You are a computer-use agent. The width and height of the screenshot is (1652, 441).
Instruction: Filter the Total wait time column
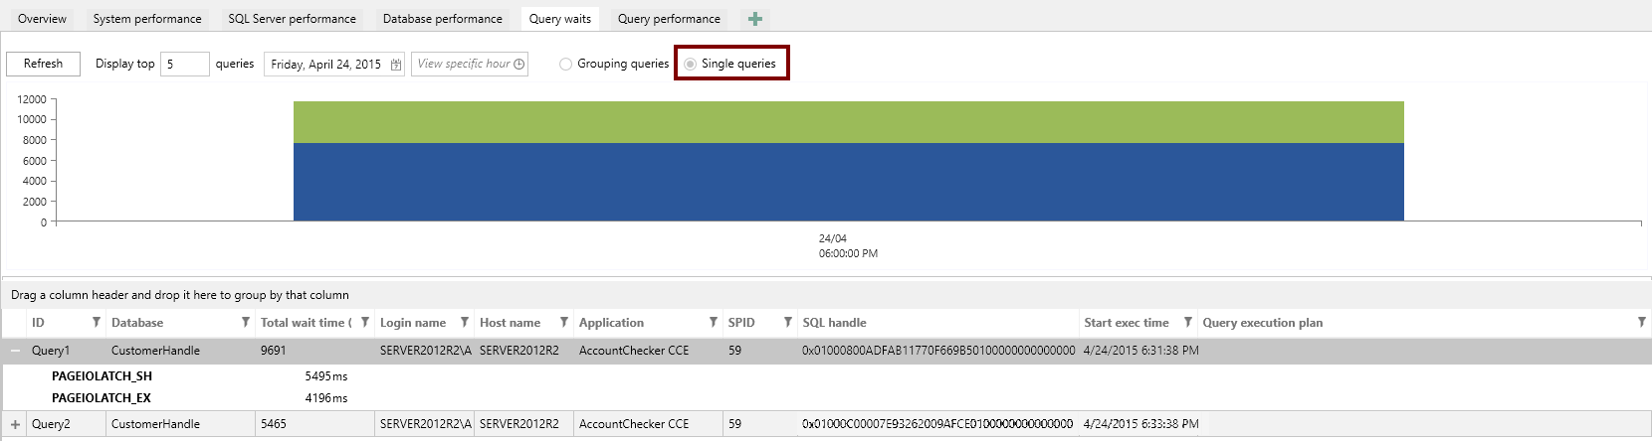[365, 323]
